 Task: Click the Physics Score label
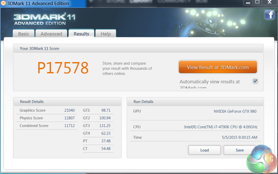tap(31, 118)
